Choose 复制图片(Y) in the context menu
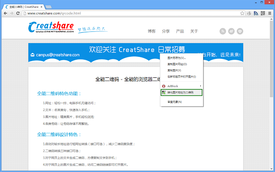The height and width of the screenshot is (172, 275). click(x=182, y=71)
